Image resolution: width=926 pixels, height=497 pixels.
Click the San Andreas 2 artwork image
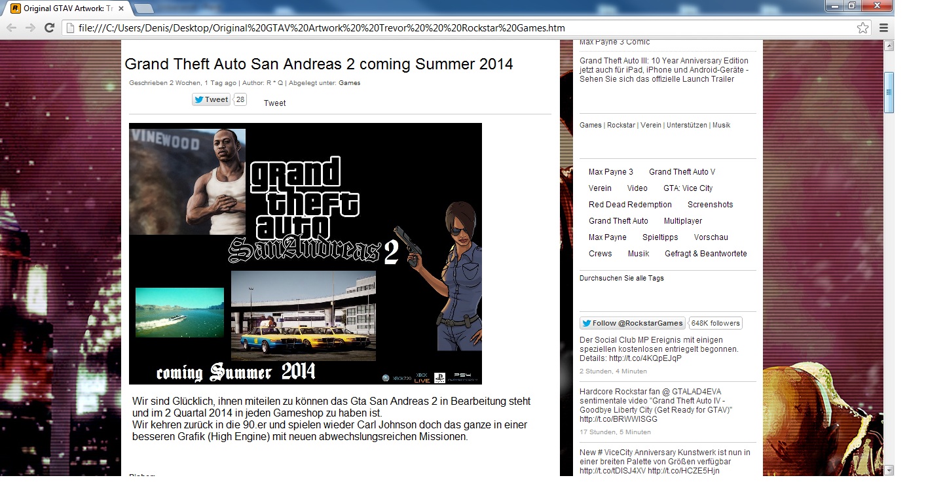[x=305, y=254]
